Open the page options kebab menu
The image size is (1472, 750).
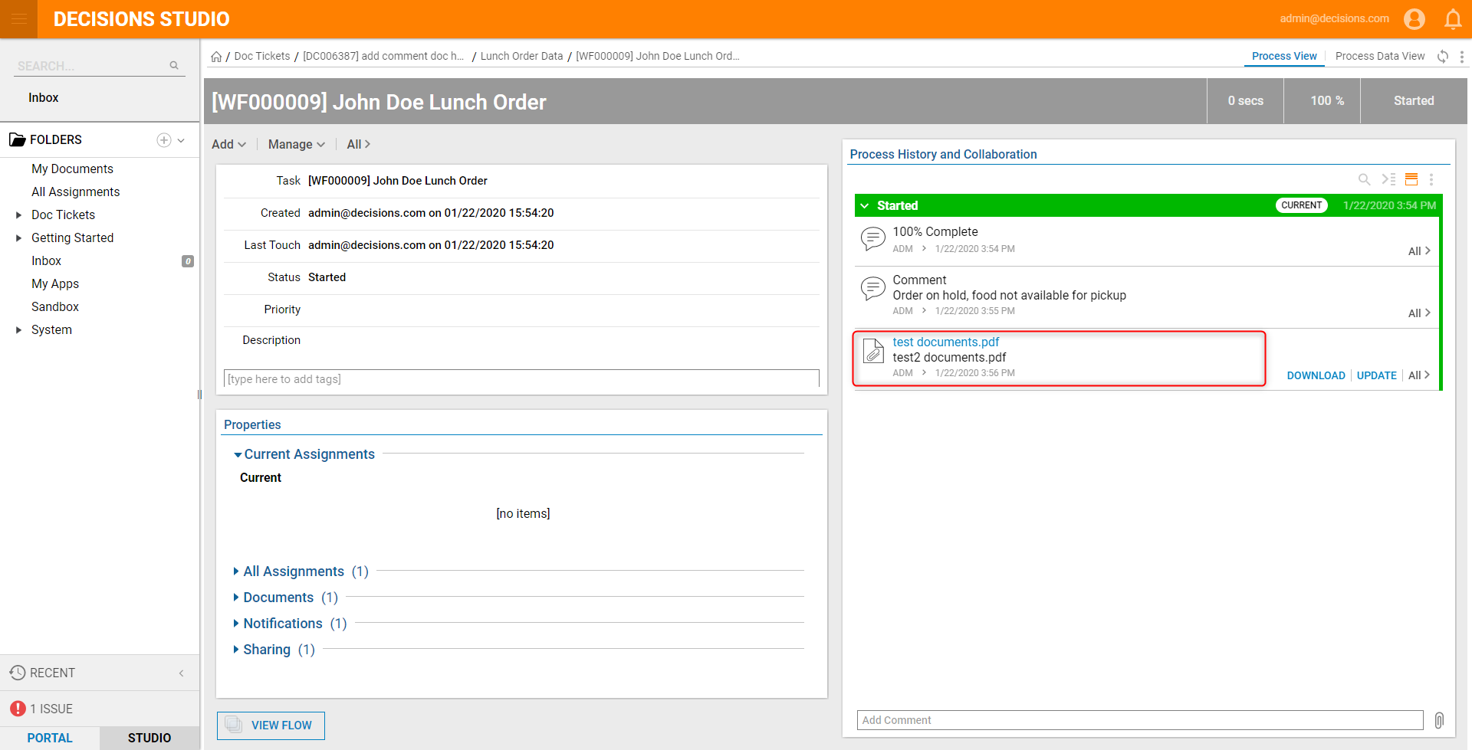click(1461, 57)
